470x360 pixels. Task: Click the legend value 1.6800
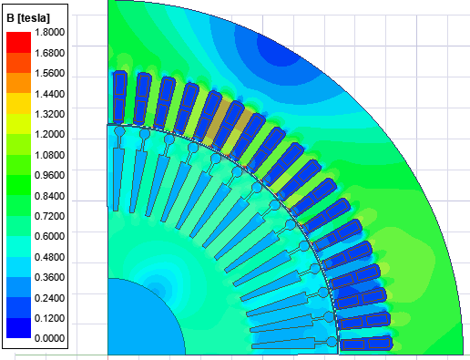[x=49, y=53]
